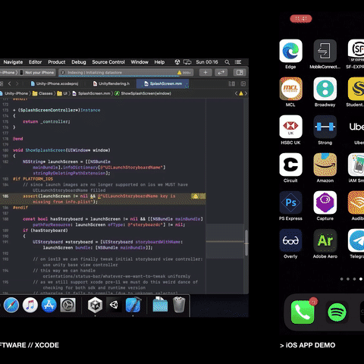
Task: Switch to Unity-iPhone.xcodeproj tab
Action: click(55, 83)
